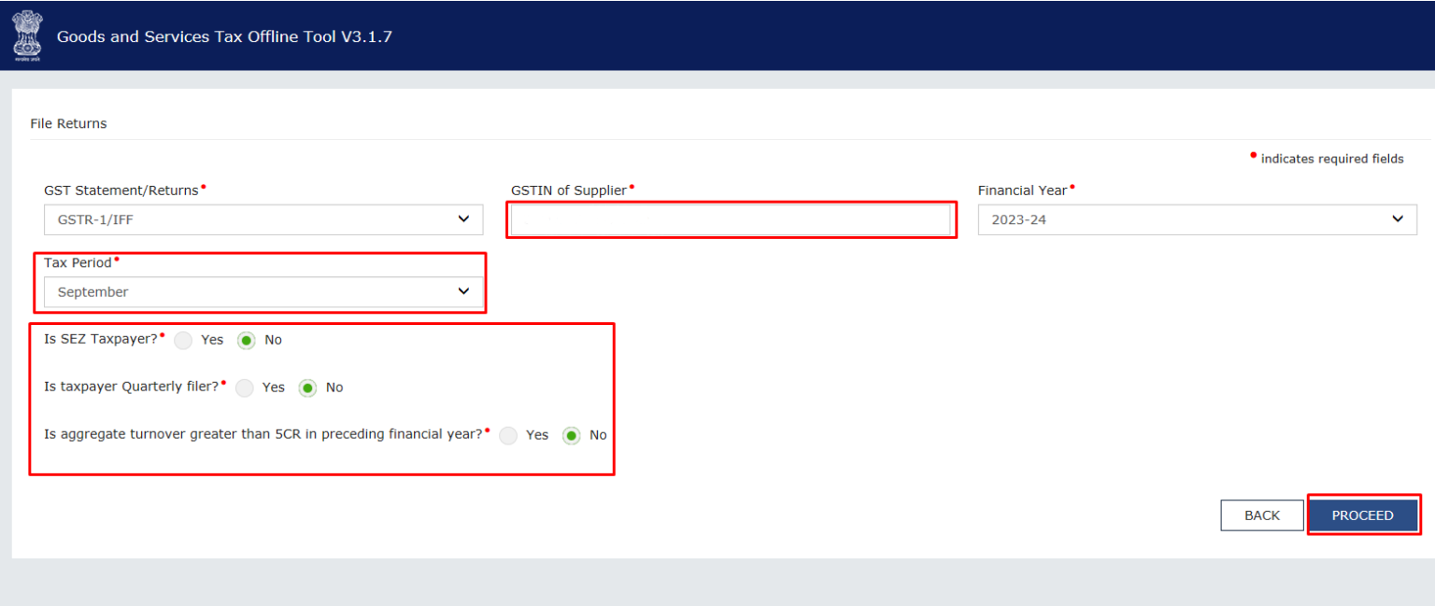Image resolution: width=1435 pixels, height=606 pixels.
Task: Click the BACK button
Action: (x=1261, y=514)
